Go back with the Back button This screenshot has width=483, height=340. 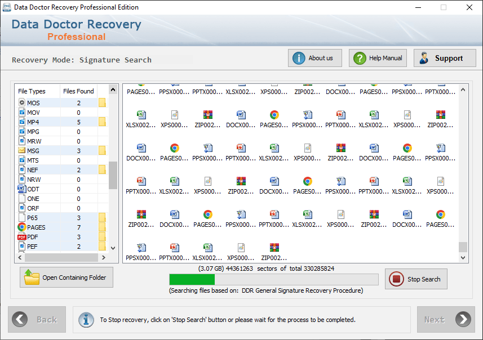point(37,319)
